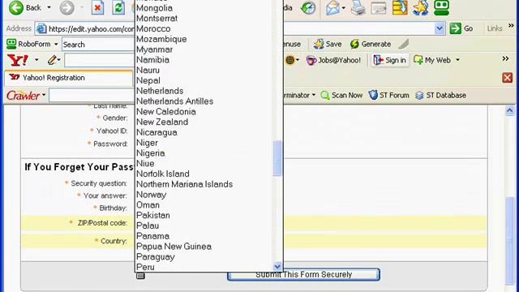Screen dimensions: 519x292
Task: Click Submit This Form Securely button
Action: 303,274
